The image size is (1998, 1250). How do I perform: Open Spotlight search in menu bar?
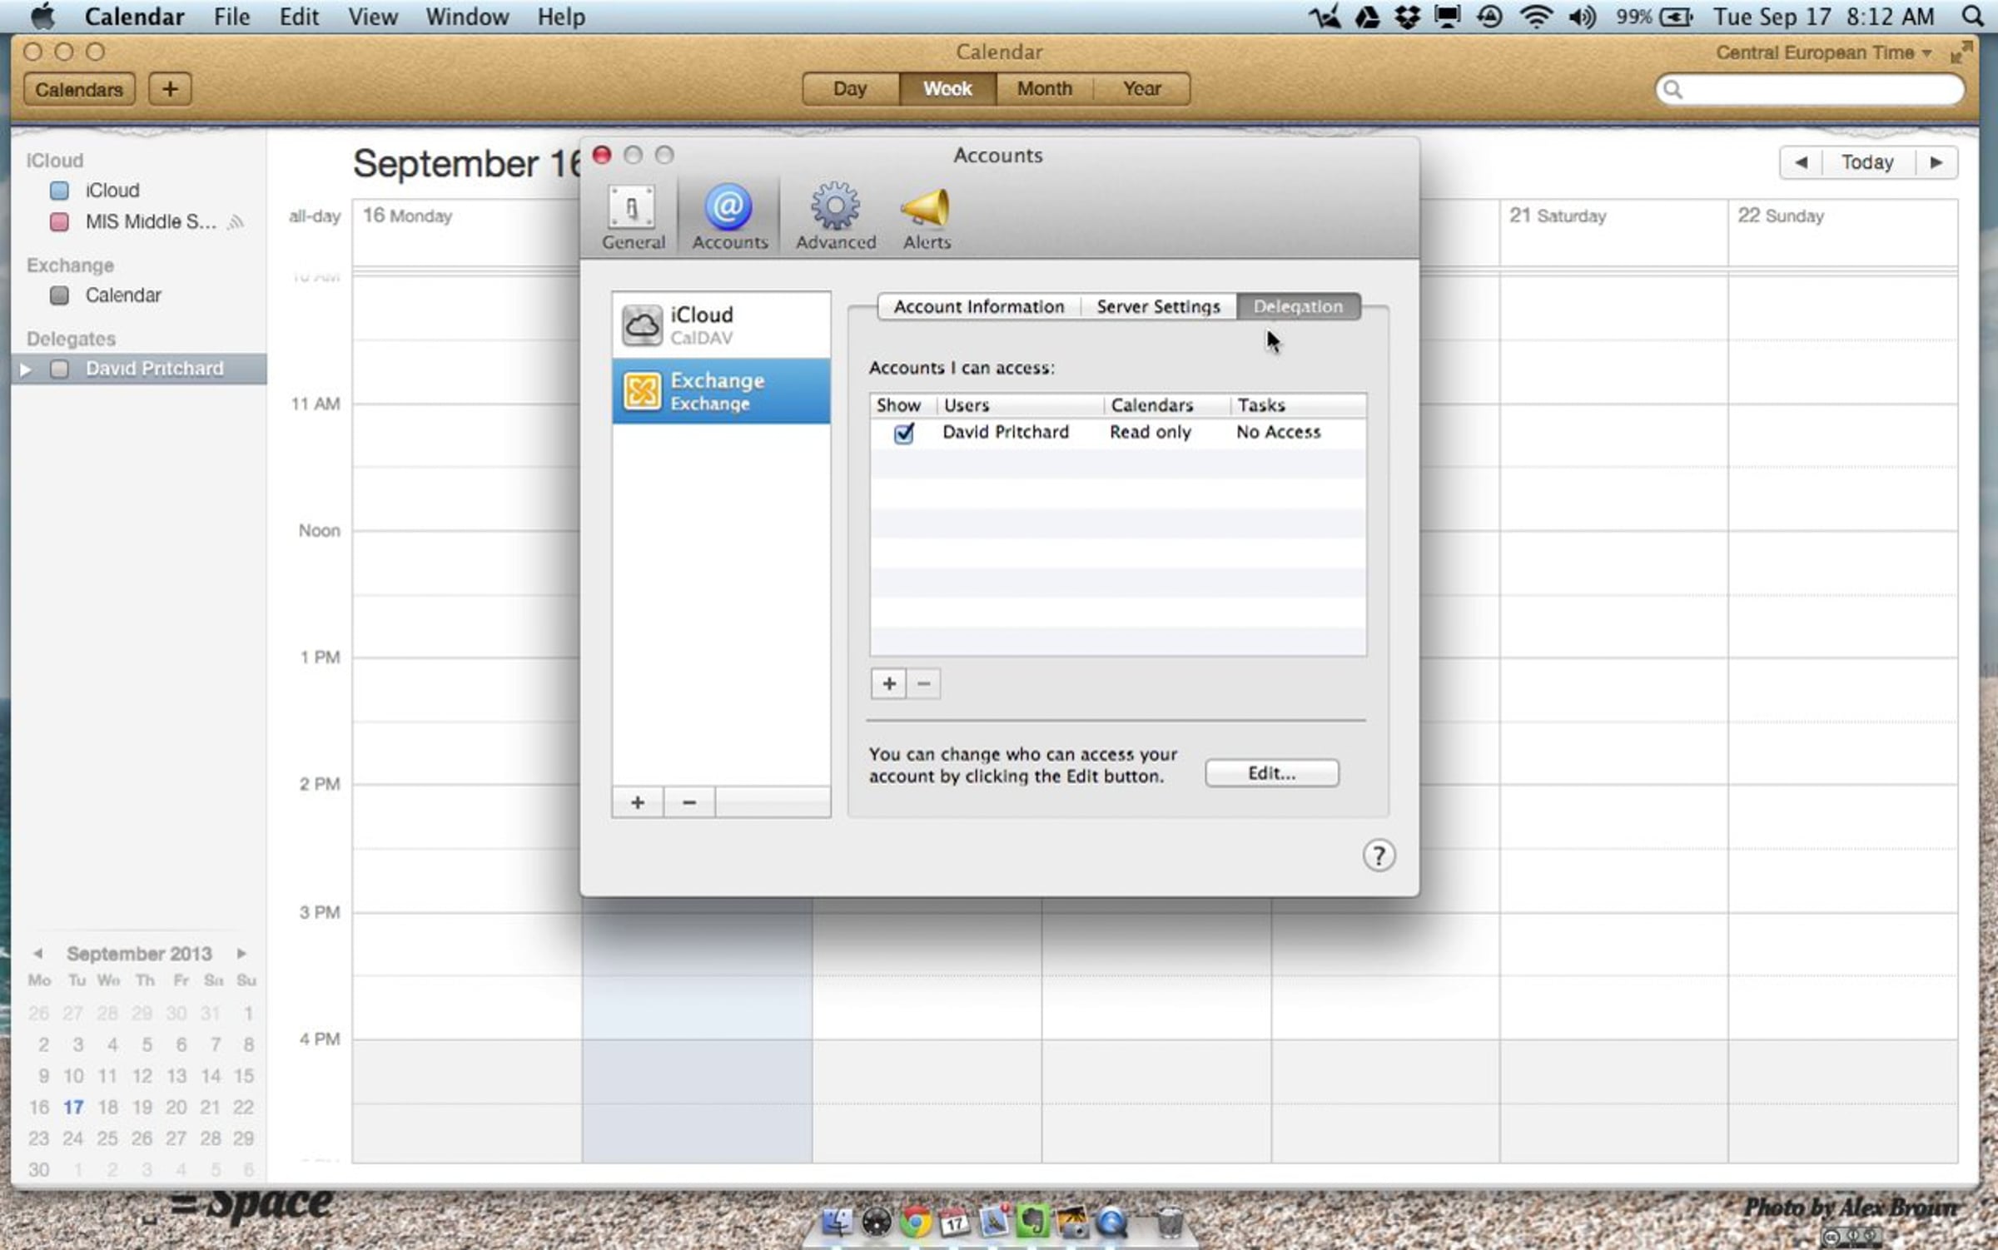point(1972,17)
